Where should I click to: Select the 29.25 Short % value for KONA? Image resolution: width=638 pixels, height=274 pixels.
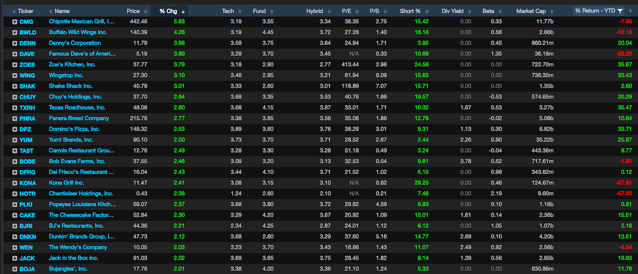point(421,183)
